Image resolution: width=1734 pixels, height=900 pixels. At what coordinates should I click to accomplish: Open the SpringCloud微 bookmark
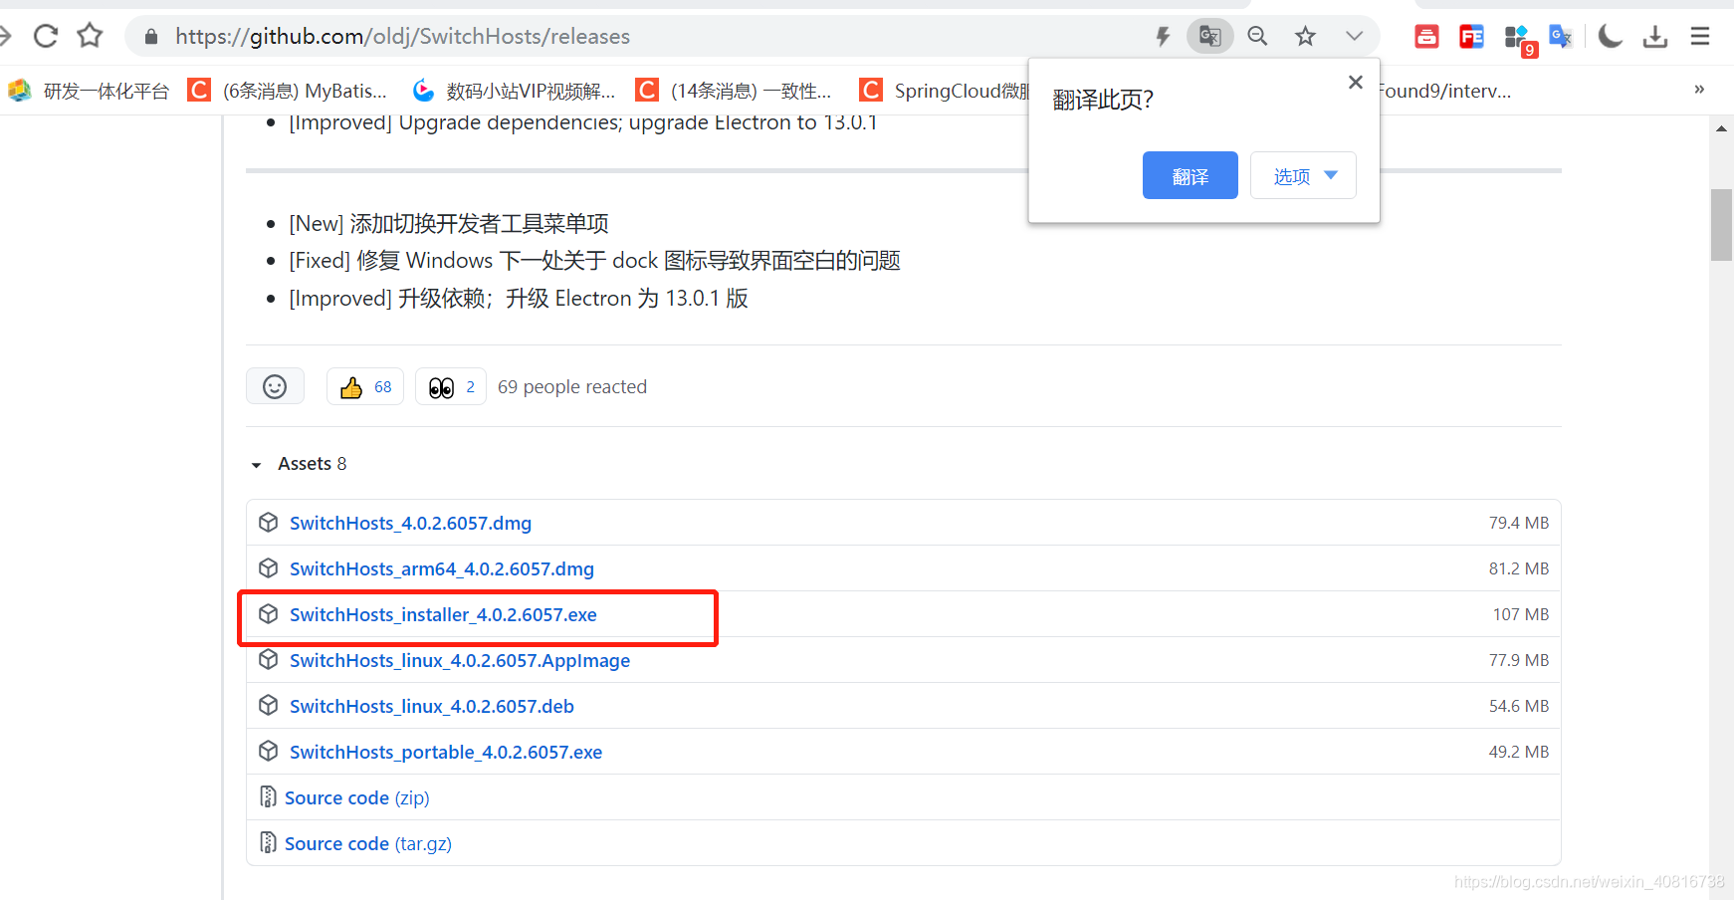coord(944,91)
